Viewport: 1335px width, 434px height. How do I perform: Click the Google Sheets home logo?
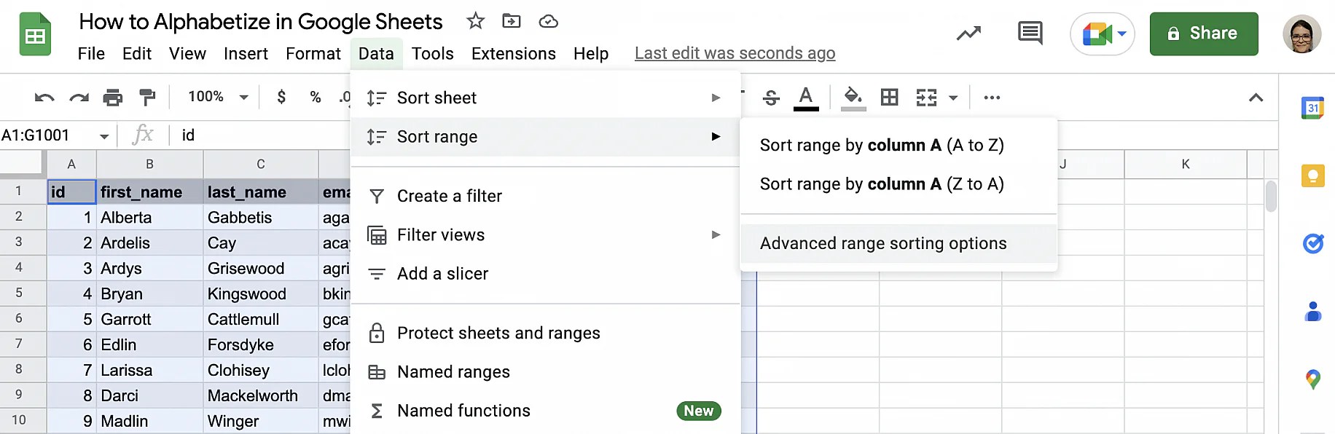pyautogui.click(x=35, y=34)
